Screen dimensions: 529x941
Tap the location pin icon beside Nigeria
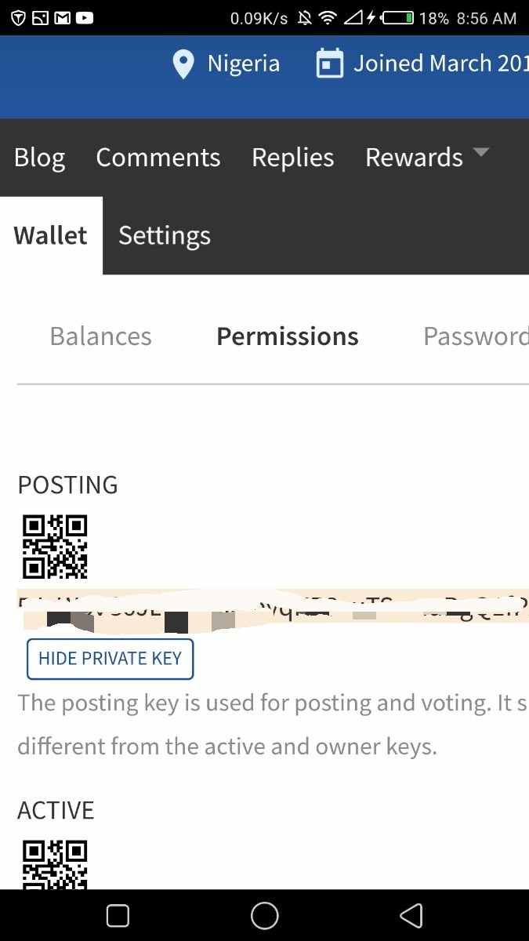(x=183, y=64)
